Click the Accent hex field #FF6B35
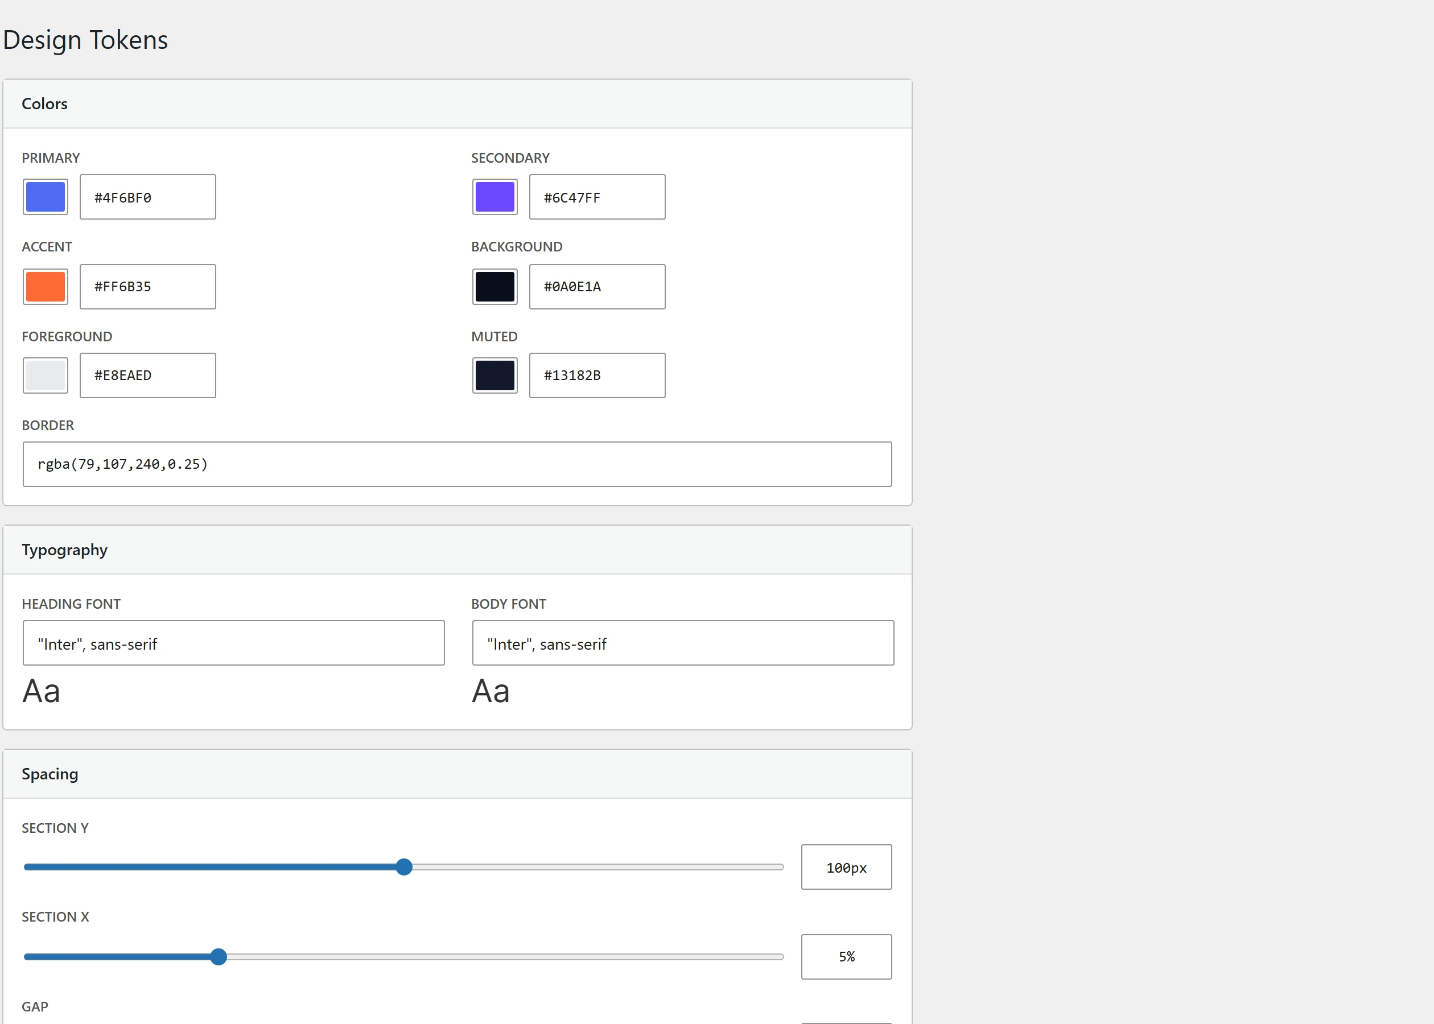The height and width of the screenshot is (1024, 1434). click(147, 286)
